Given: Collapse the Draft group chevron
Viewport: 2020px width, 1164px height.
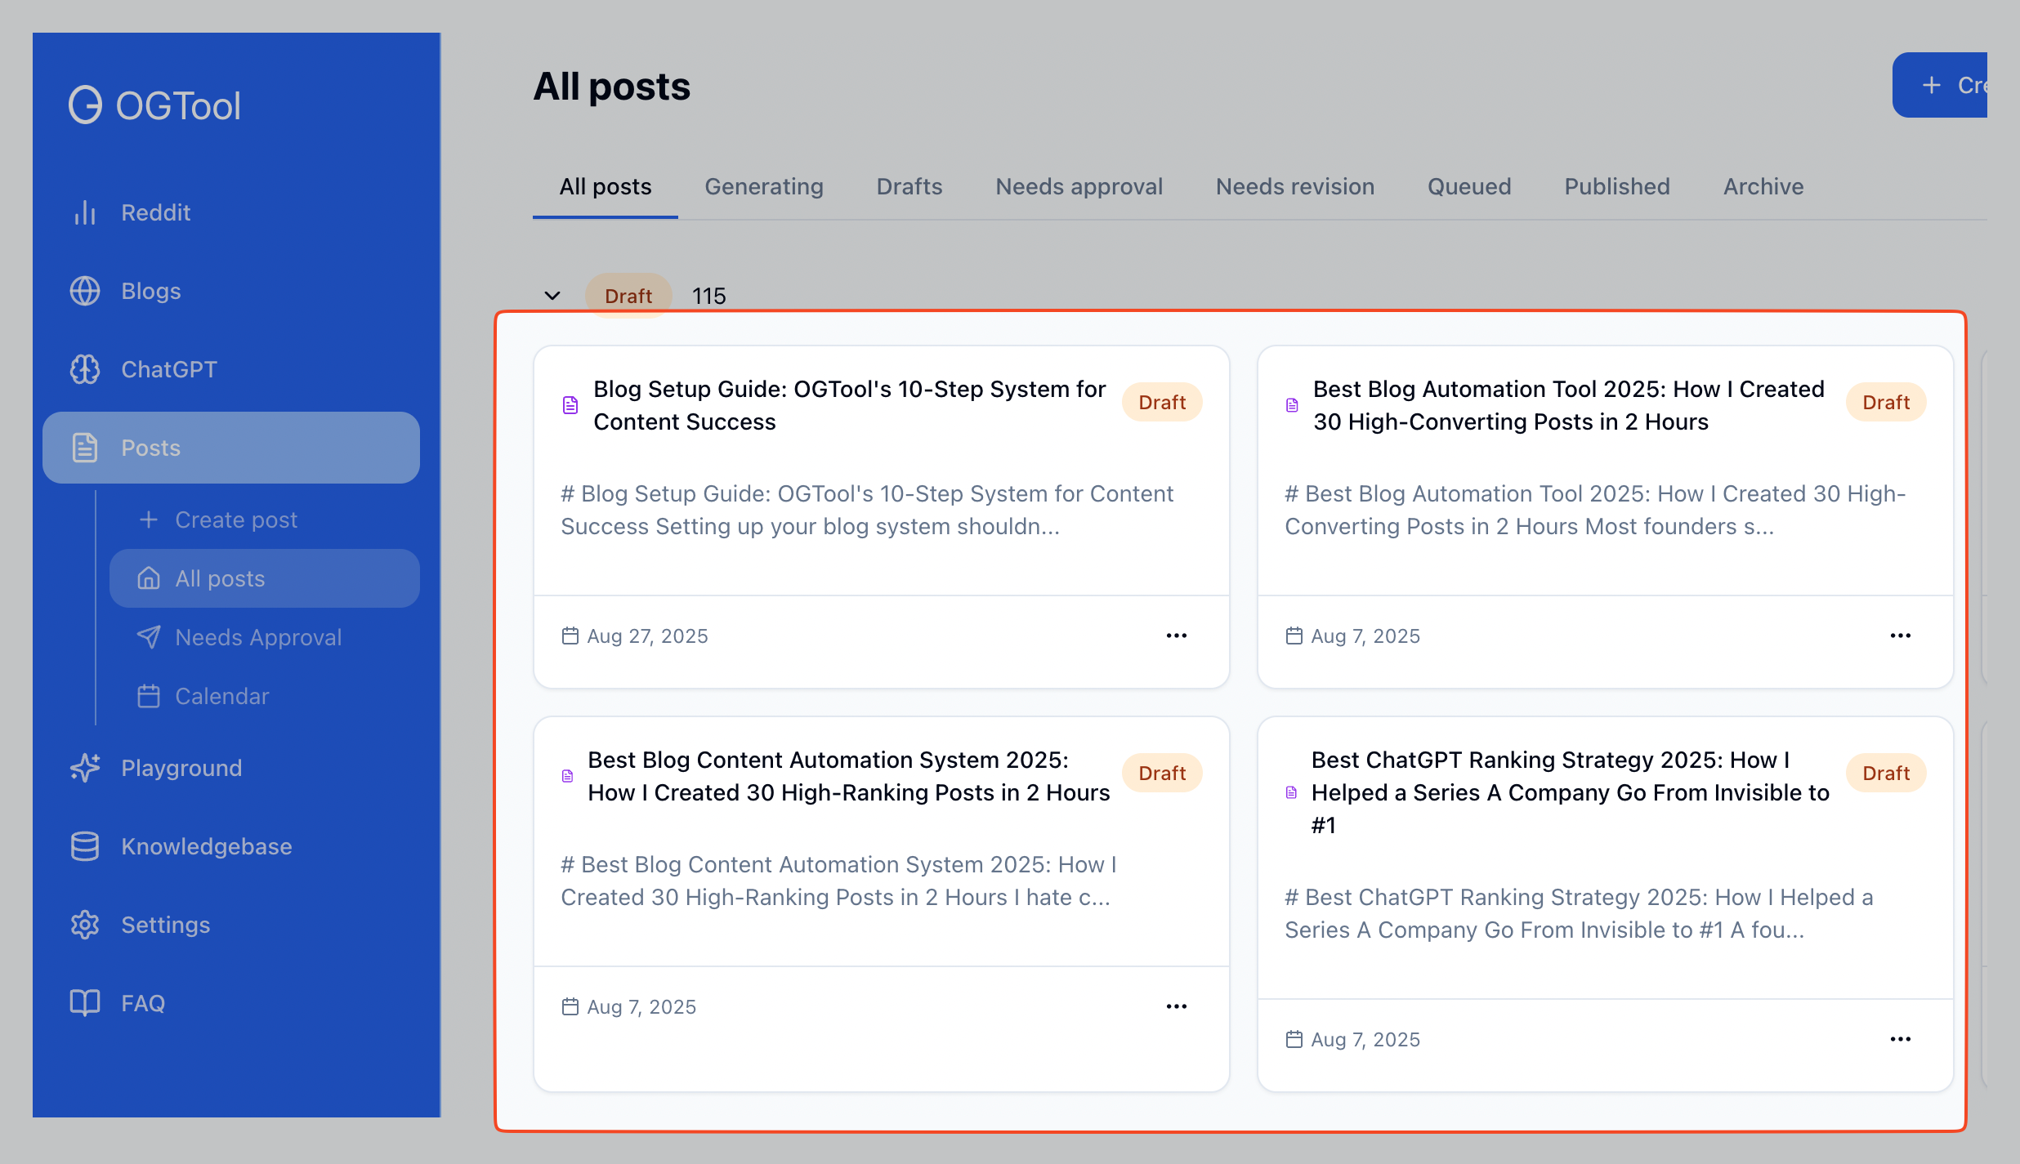Looking at the screenshot, I should (552, 296).
